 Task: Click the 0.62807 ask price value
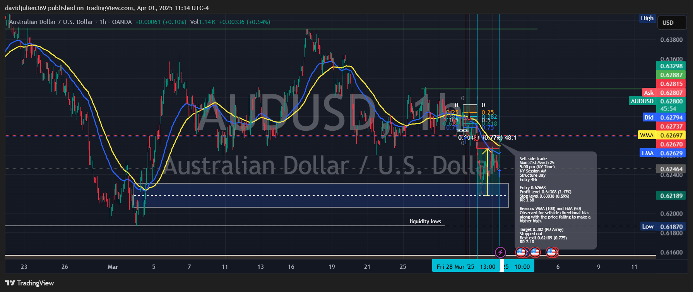click(x=671, y=92)
